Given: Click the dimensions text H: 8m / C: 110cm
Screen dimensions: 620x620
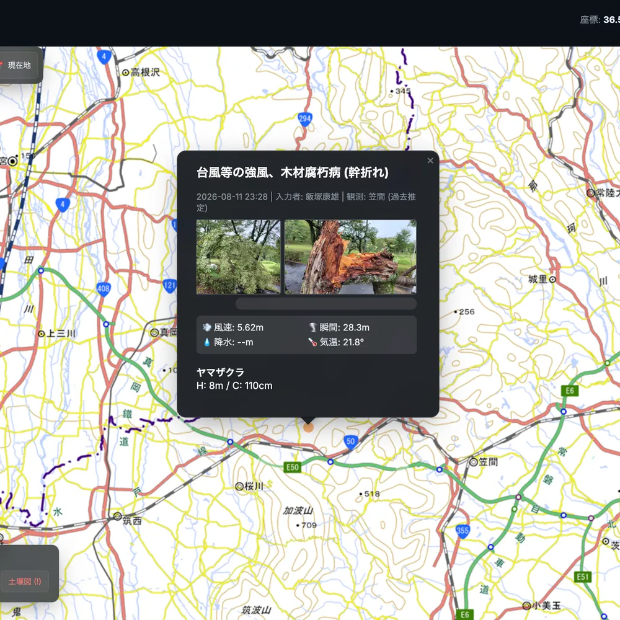Looking at the screenshot, I should (234, 386).
